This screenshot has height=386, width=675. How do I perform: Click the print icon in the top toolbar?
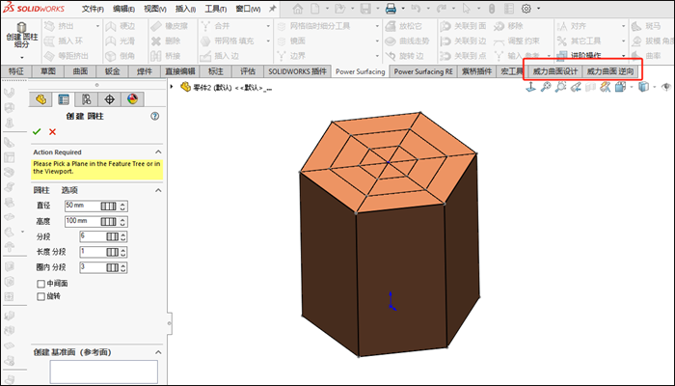coord(391,8)
